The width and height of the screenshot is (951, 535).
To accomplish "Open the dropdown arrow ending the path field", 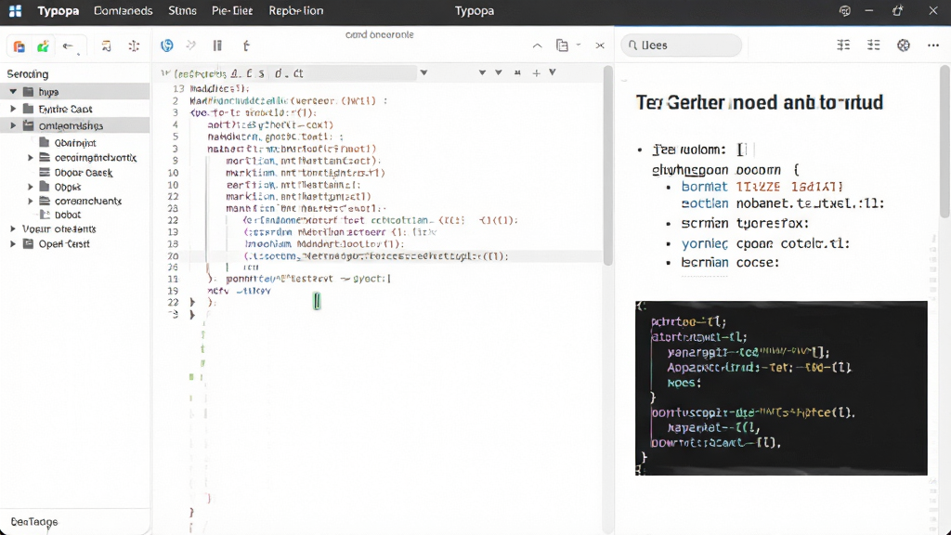I will click(423, 72).
